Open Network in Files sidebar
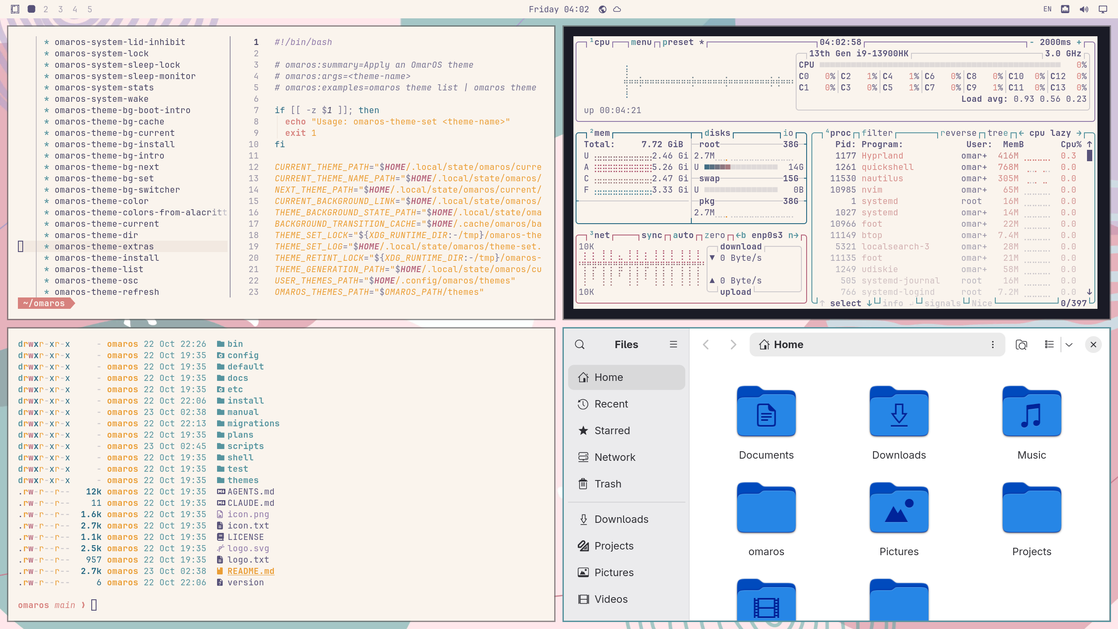The height and width of the screenshot is (629, 1118). pyautogui.click(x=626, y=457)
